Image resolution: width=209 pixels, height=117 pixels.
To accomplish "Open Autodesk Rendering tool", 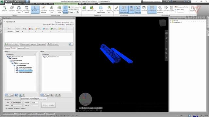I will click(160, 9).
